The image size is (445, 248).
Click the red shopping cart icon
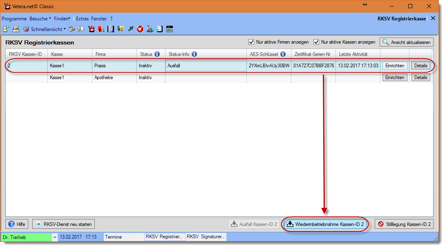point(140,29)
